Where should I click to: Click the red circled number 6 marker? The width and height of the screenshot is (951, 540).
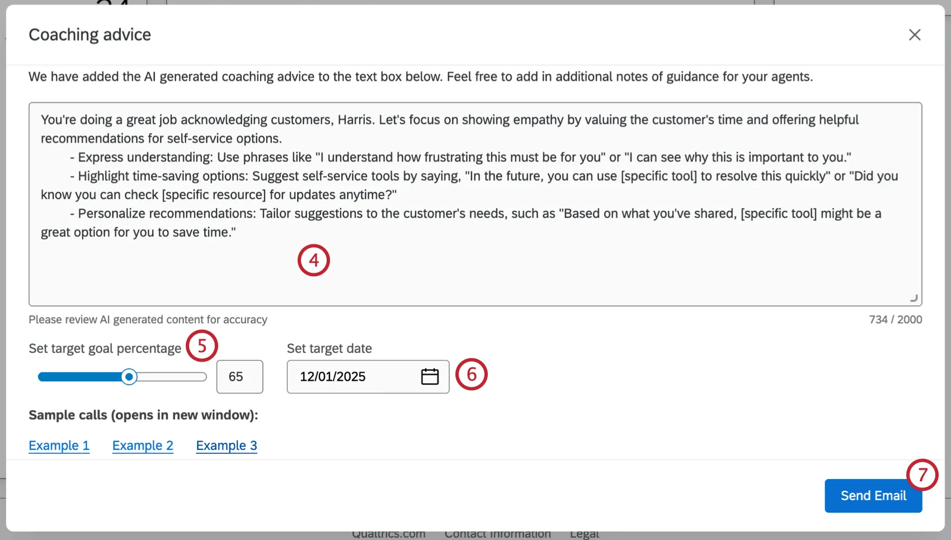click(x=472, y=375)
